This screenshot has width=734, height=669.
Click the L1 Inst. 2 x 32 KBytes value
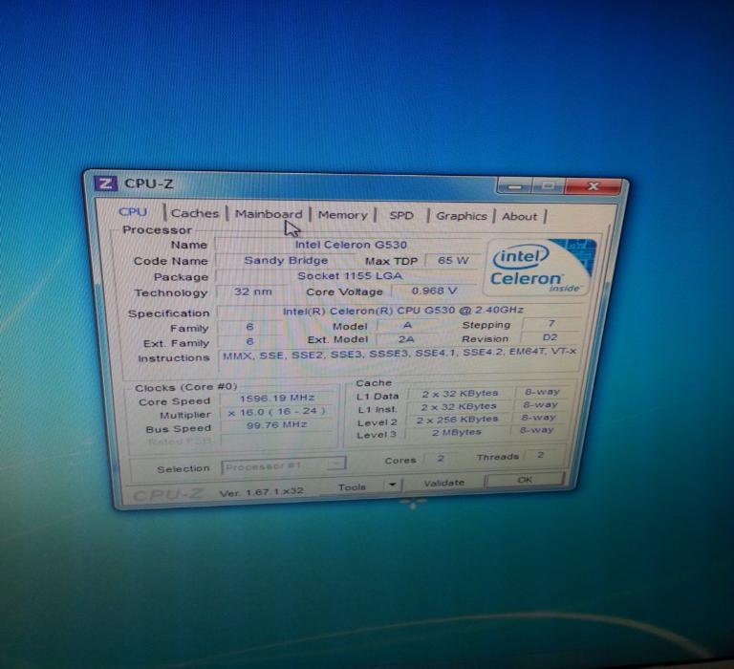click(x=459, y=406)
